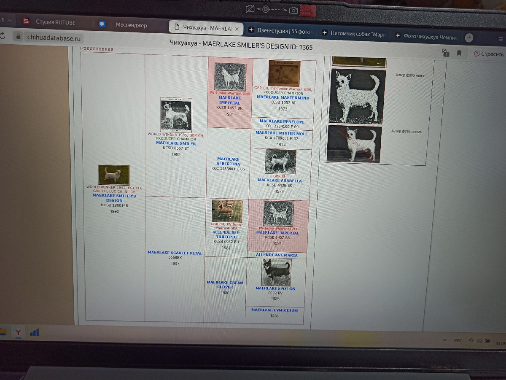Click the MAERLAKE SPOT ON dark dog photo

[276, 272]
